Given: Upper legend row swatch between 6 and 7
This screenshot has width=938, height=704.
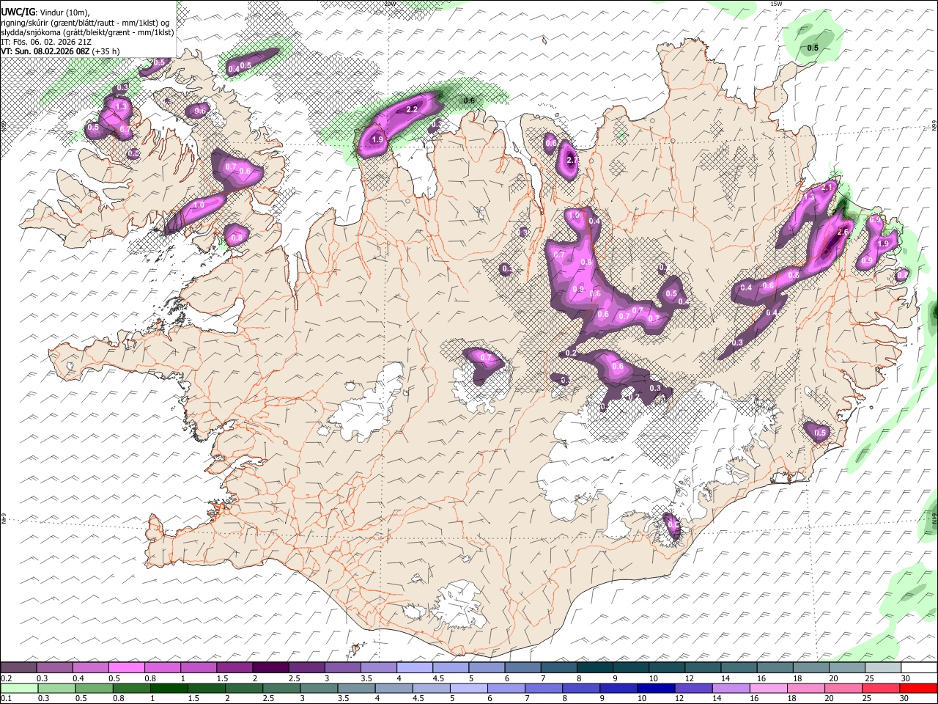Looking at the screenshot, I should pos(522,668).
